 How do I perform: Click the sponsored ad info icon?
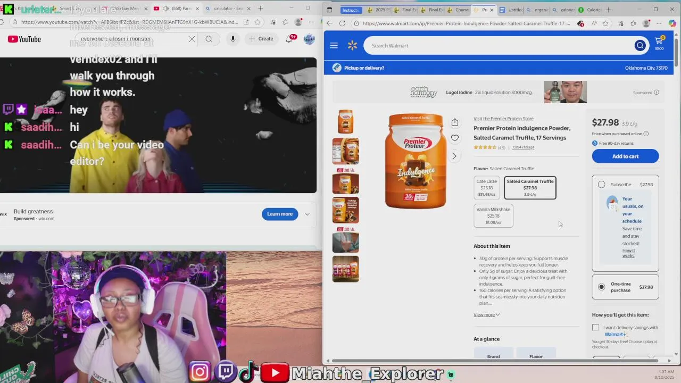click(657, 93)
